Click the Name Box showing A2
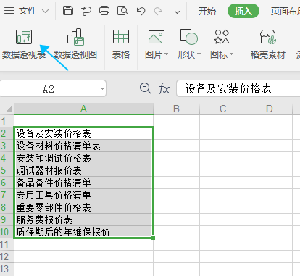 point(49,89)
